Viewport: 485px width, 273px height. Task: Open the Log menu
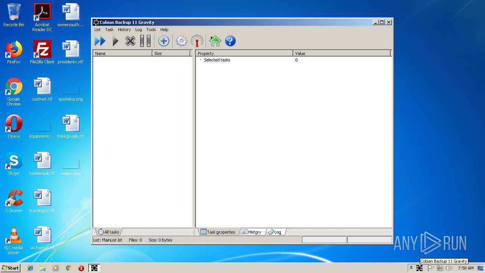[139, 30]
